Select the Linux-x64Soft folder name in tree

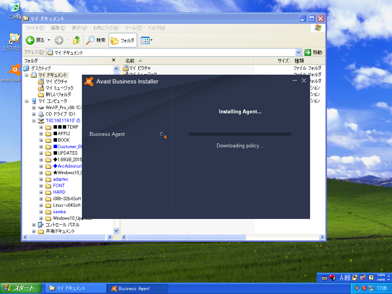pos(67,205)
